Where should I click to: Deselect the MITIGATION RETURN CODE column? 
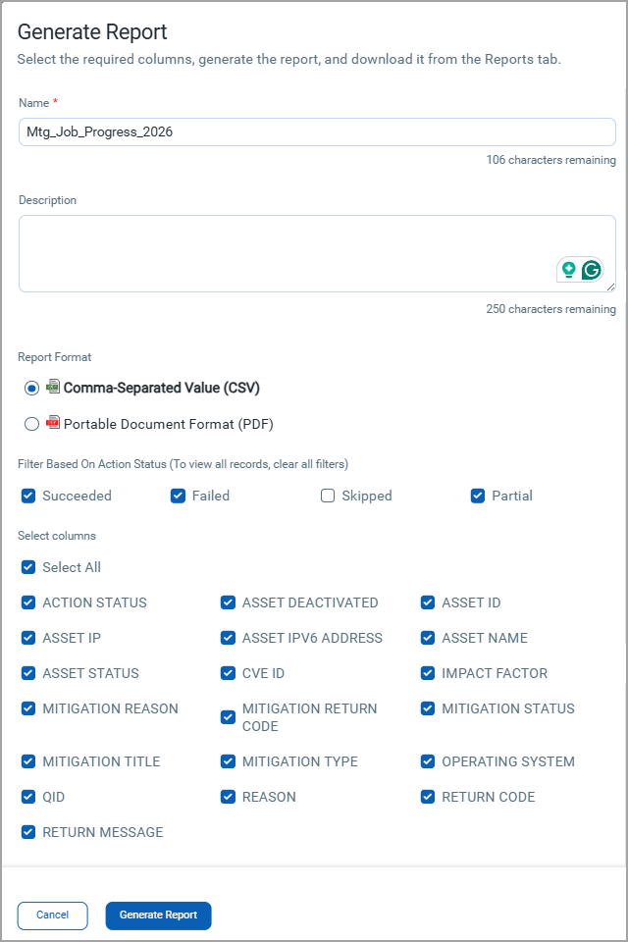click(x=228, y=717)
